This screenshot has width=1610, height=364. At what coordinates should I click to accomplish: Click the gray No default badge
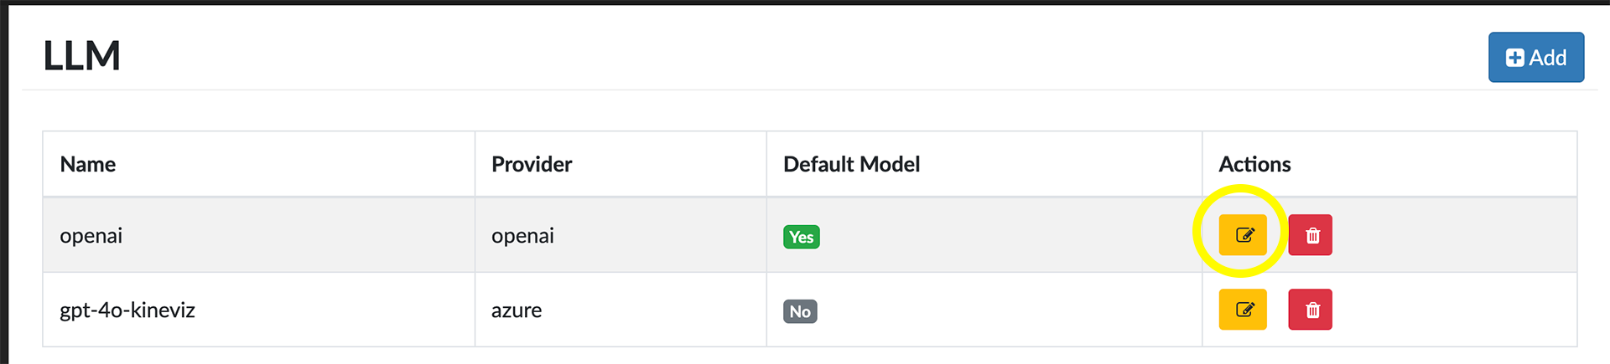pyautogui.click(x=800, y=311)
